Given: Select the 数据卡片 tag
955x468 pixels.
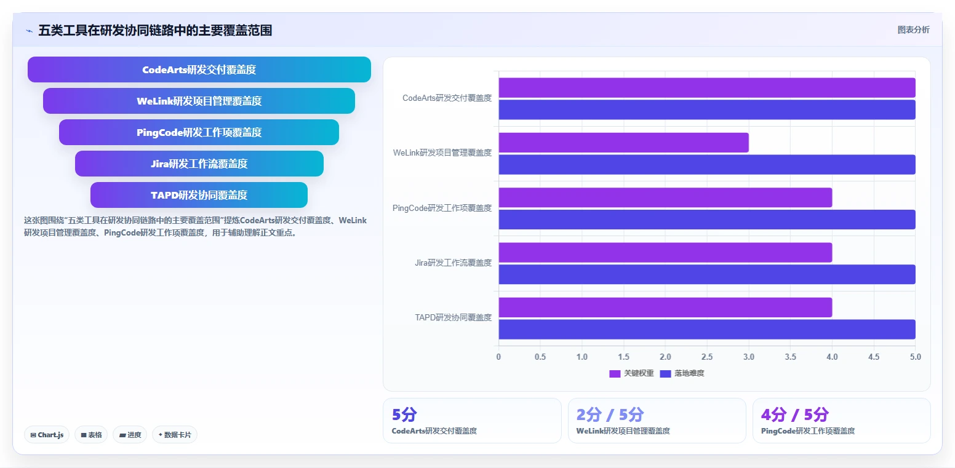Looking at the screenshot, I should [x=175, y=435].
